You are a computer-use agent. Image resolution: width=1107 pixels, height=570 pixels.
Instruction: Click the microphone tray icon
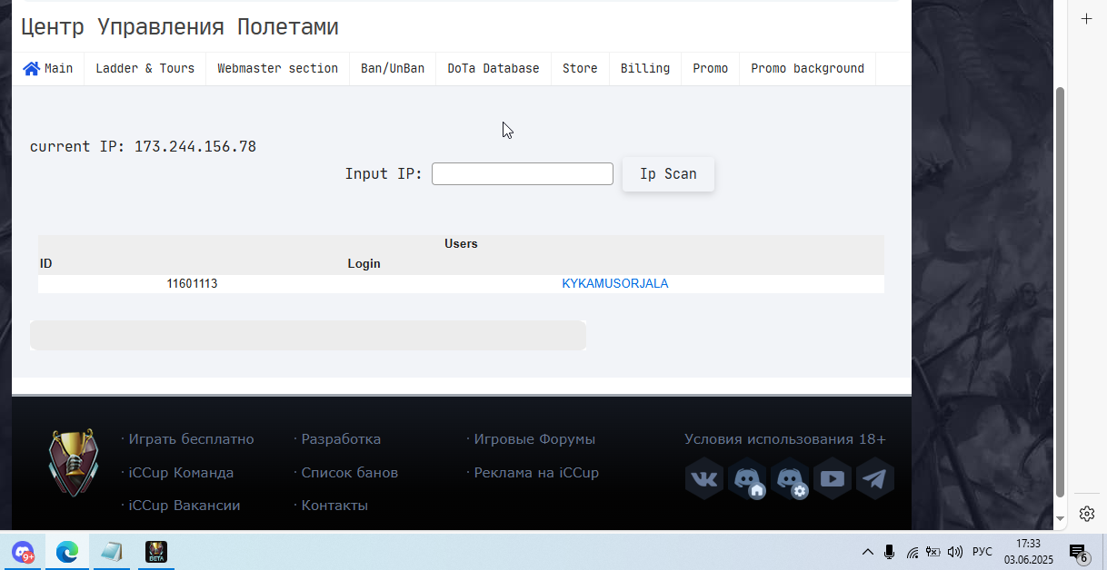point(890,552)
